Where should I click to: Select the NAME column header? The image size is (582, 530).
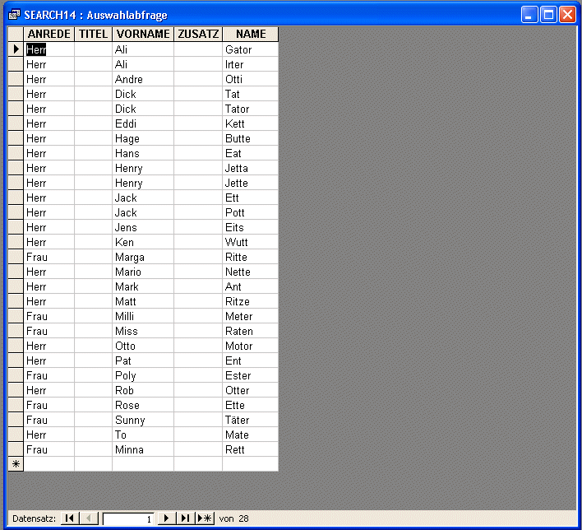pos(251,34)
